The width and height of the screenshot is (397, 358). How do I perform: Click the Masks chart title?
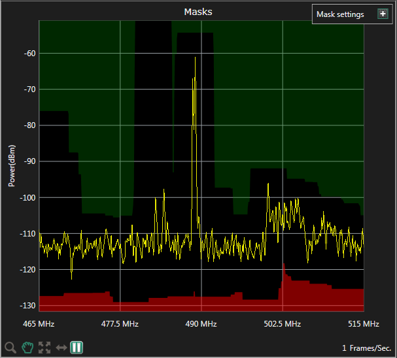coord(198,12)
